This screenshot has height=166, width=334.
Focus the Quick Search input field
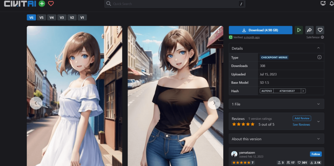pyautogui.click(x=173, y=4)
